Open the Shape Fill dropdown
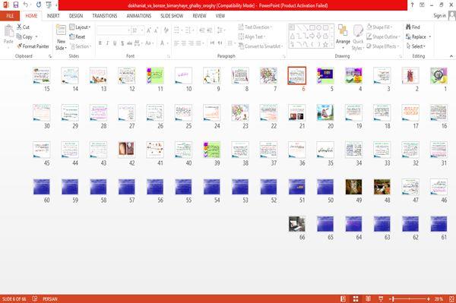 click(x=380, y=27)
